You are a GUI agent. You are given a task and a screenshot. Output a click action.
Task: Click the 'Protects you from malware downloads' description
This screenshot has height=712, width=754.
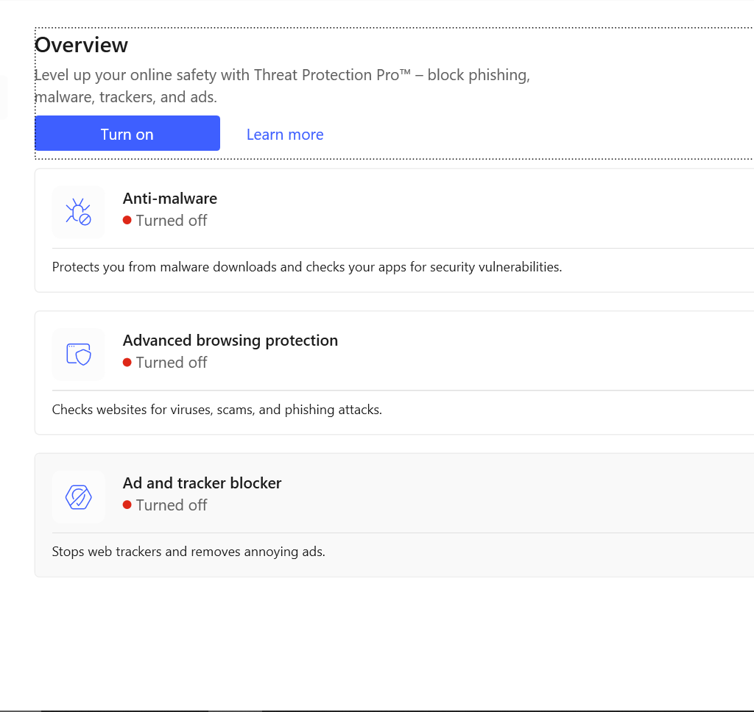pyautogui.click(x=307, y=267)
